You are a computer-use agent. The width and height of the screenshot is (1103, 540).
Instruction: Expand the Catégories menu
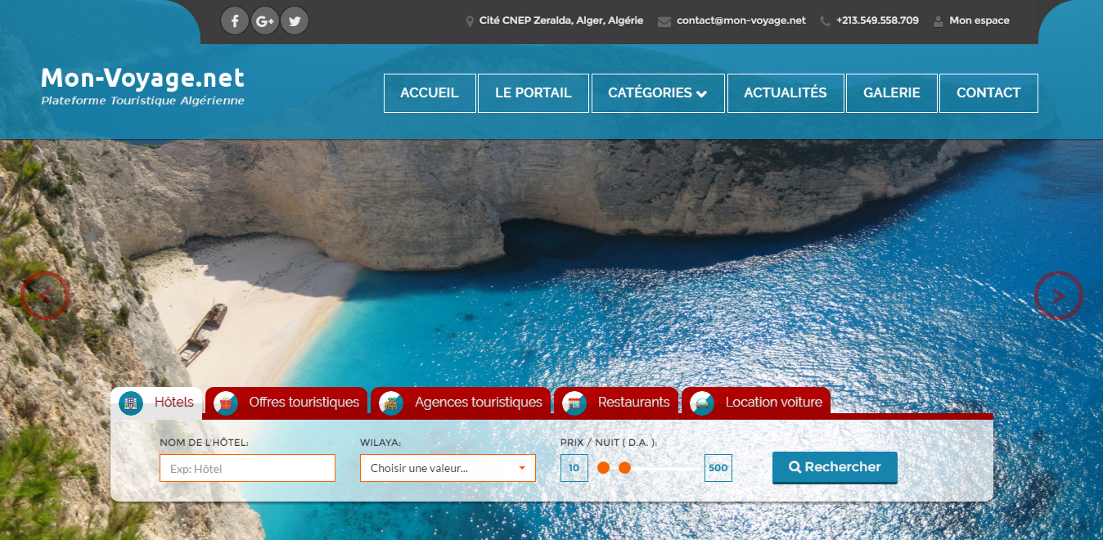point(658,93)
